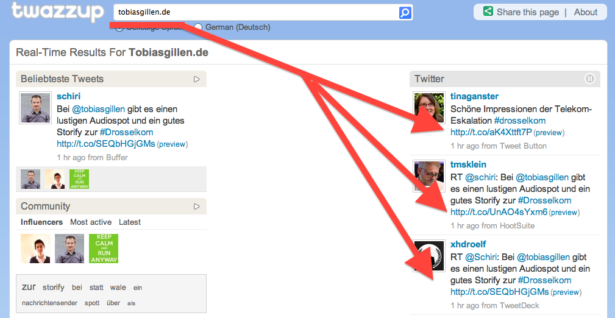Preview the link in xhdroelf's tweet
The width and height of the screenshot is (615, 318).
pos(566,292)
